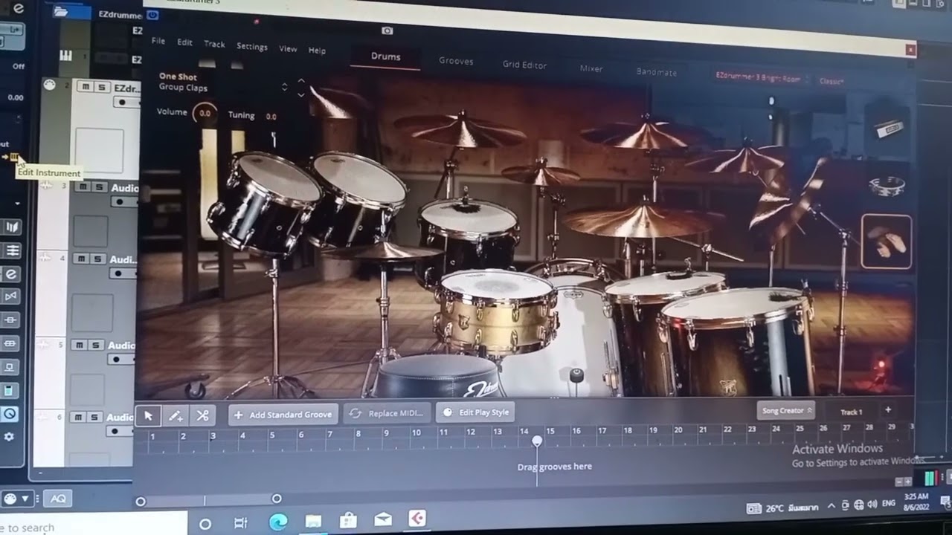This screenshot has width=952, height=535.
Task: Solo Audio track 5
Action: point(95,345)
